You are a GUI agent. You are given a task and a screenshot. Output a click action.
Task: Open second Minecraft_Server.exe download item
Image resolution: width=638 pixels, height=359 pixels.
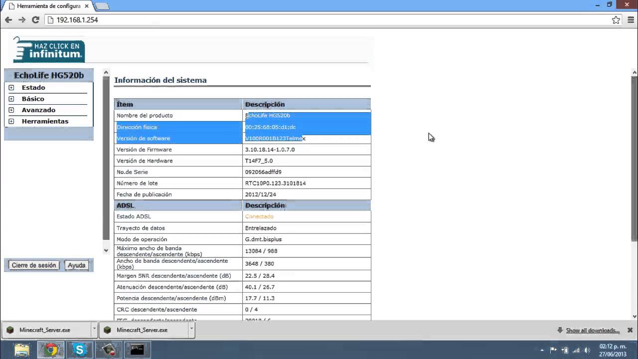click(144, 330)
